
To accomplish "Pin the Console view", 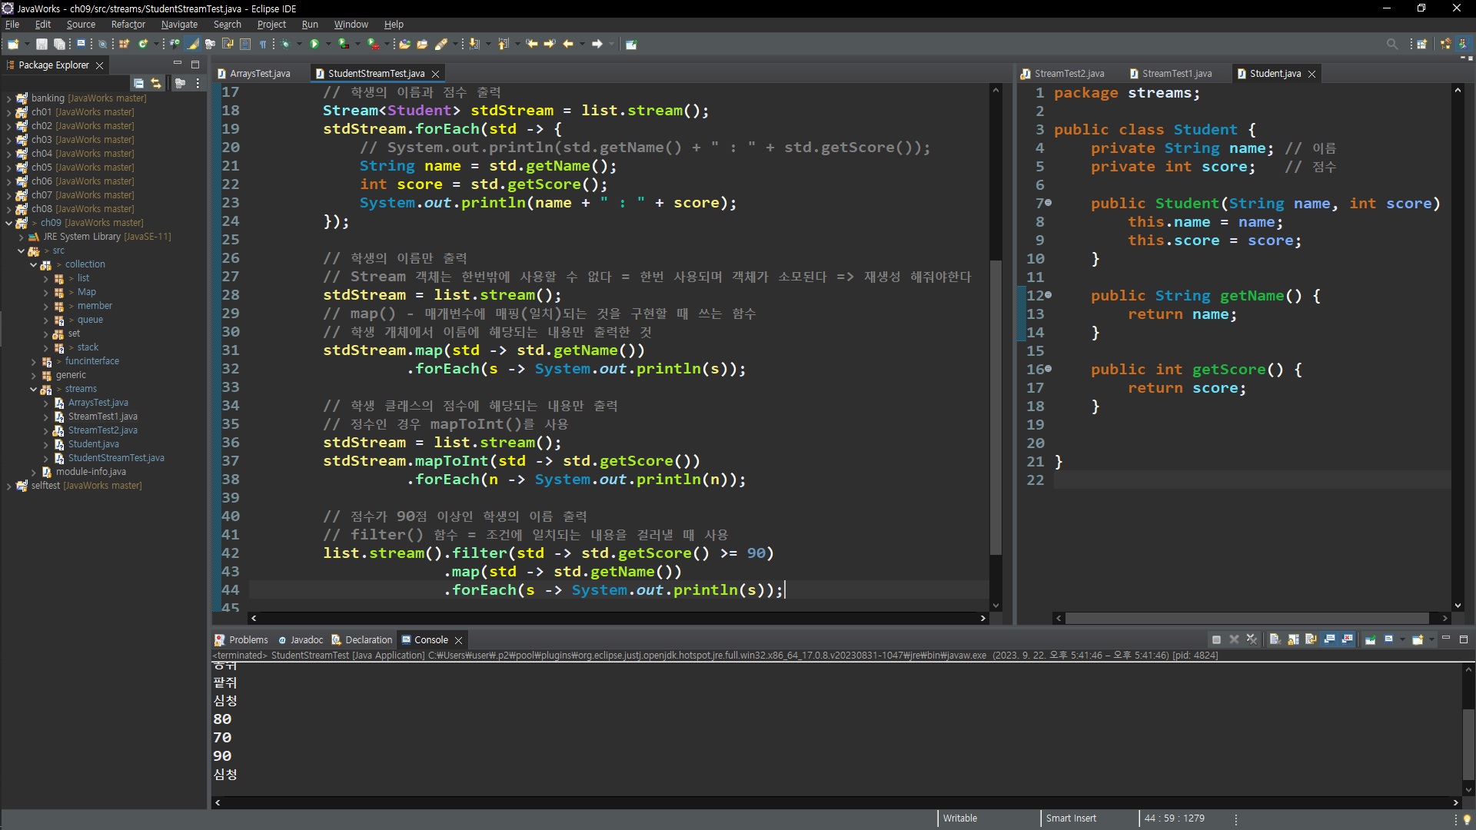I will click(1371, 639).
